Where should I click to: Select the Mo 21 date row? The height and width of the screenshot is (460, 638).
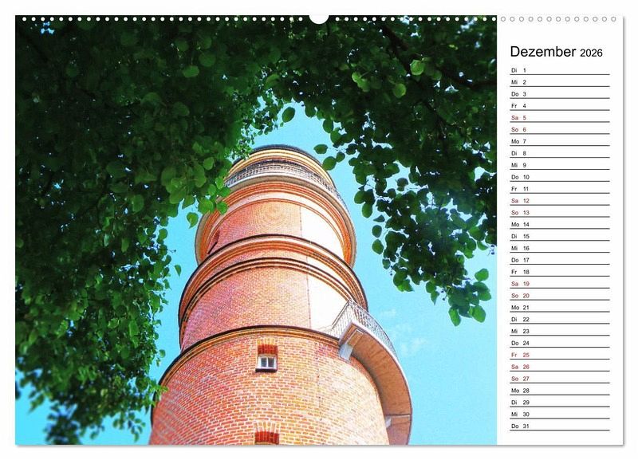[559, 308]
